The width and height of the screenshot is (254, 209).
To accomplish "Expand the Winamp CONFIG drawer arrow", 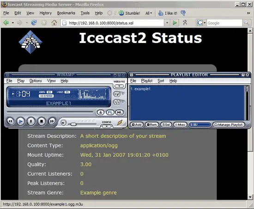I will tap(106, 126).
